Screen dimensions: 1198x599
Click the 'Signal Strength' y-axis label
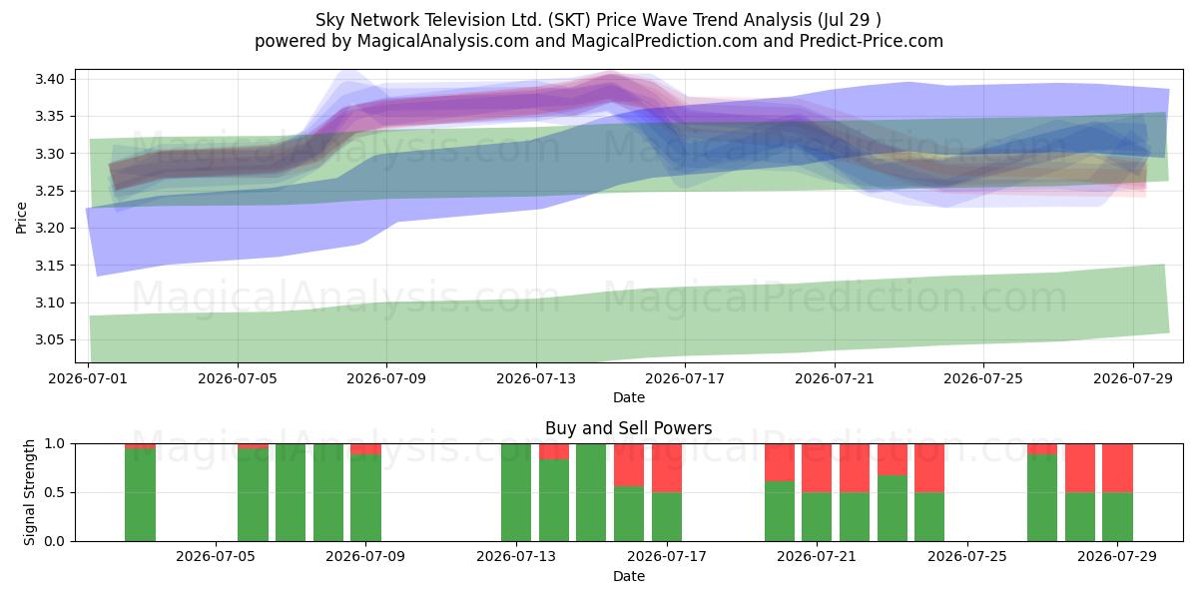[x=30, y=492]
